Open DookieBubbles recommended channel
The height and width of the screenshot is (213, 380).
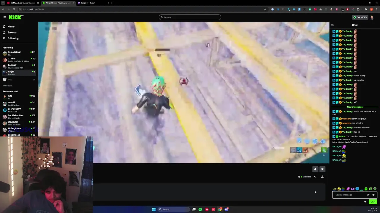[x=19, y=117]
